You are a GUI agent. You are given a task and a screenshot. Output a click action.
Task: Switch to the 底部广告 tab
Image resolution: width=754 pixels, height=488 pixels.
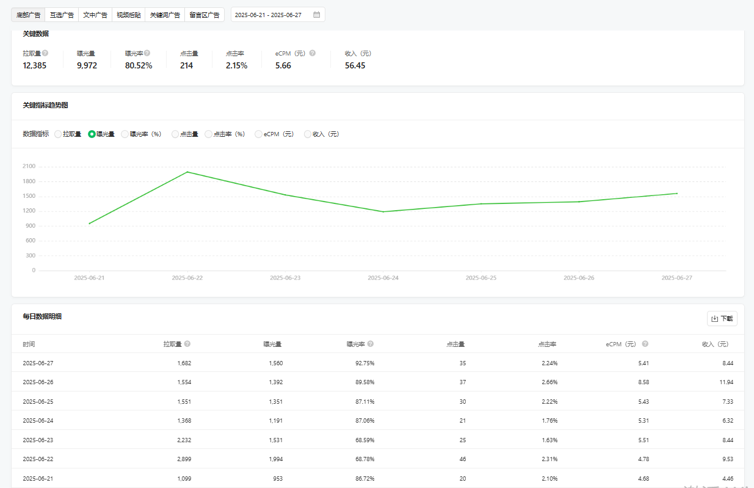pyautogui.click(x=28, y=15)
